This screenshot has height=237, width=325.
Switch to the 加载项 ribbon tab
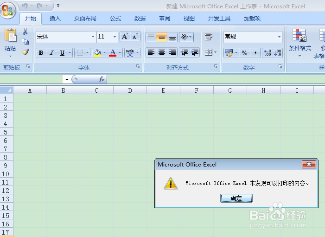252,19
